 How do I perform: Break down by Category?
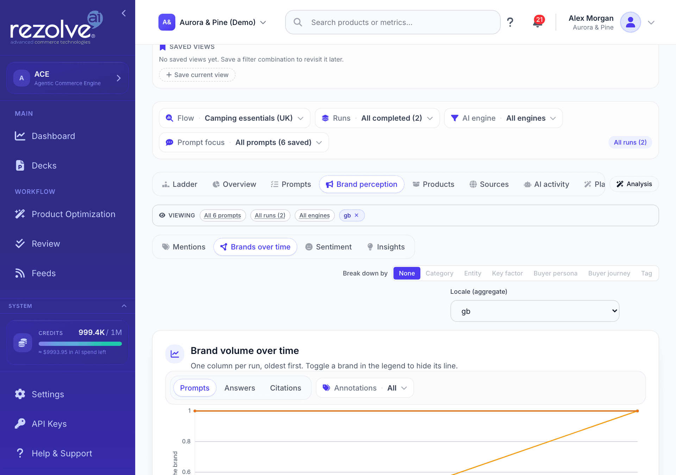coord(439,273)
